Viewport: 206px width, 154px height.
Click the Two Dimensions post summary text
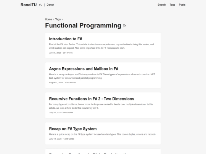[101, 106]
